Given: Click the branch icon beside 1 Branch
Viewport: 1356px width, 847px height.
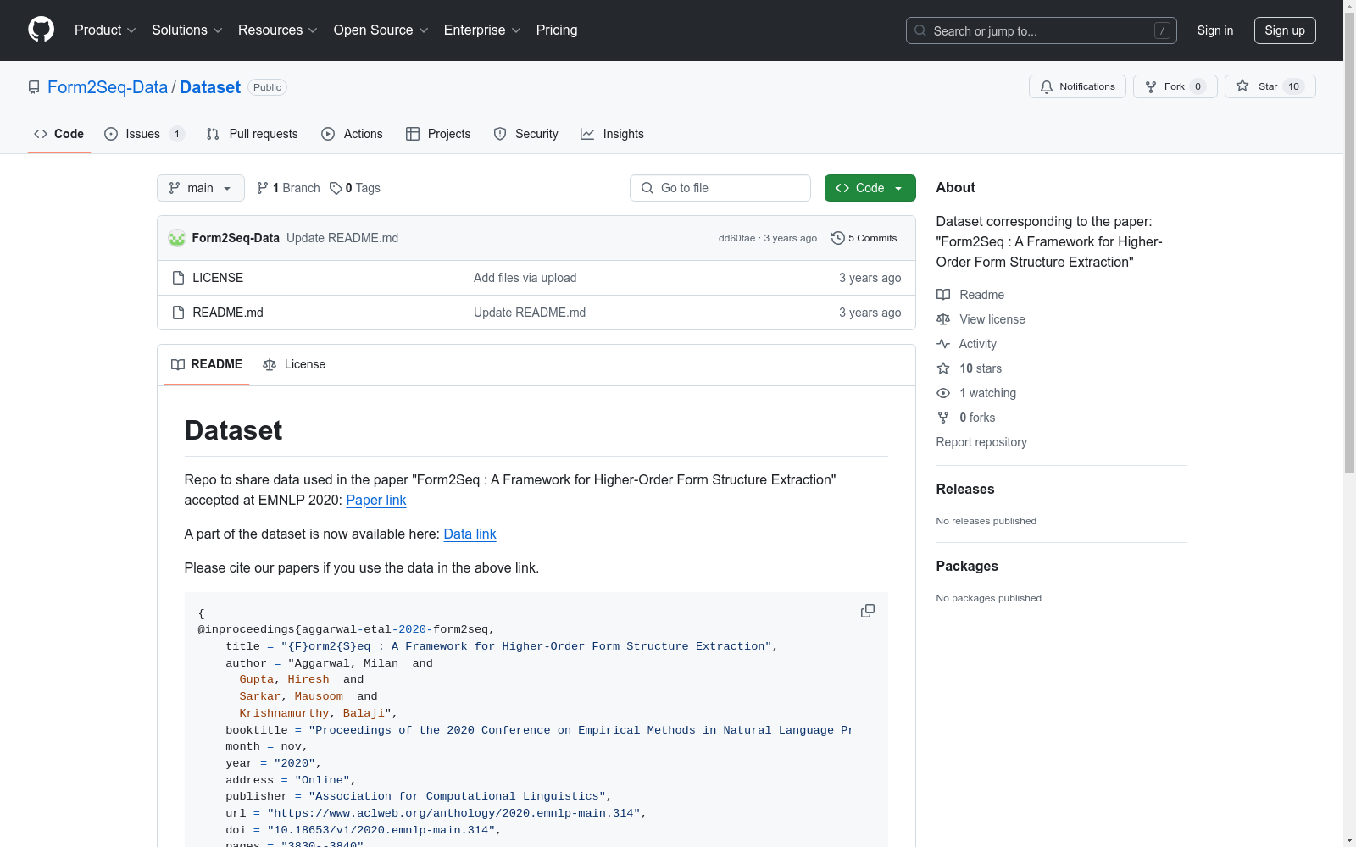Looking at the screenshot, I should (263, 188).
